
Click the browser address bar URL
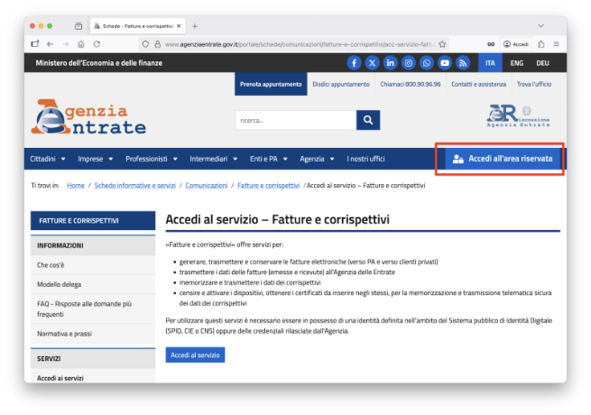tap(299, 44)
